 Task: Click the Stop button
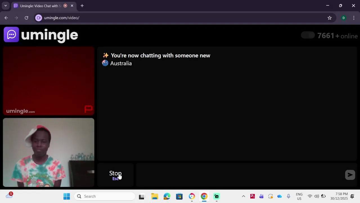[x=115, y=175]
